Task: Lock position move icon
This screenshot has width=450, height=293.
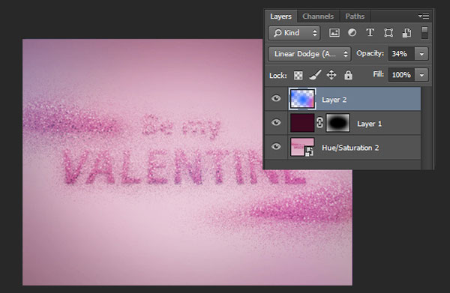Action: (x=331, y=76)
